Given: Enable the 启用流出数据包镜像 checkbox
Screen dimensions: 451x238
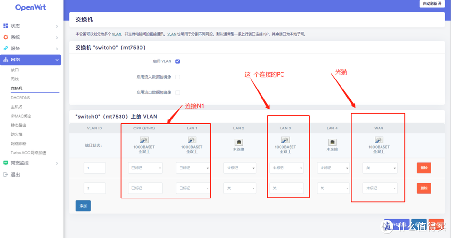Looking at the screenshot, I should click(178, 92).
